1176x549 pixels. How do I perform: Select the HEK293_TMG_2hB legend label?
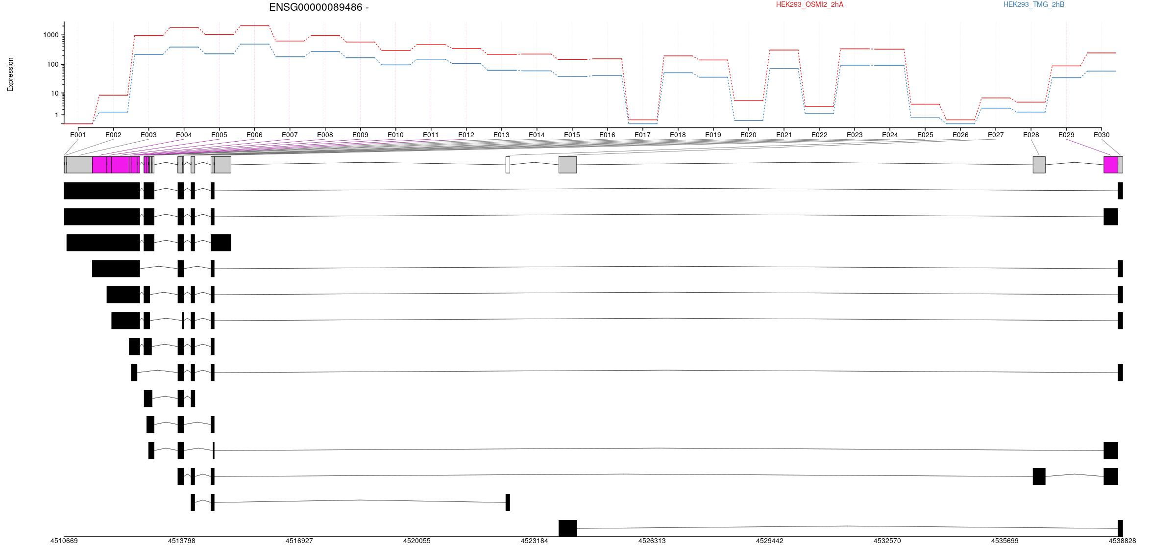coord(1034,4)
